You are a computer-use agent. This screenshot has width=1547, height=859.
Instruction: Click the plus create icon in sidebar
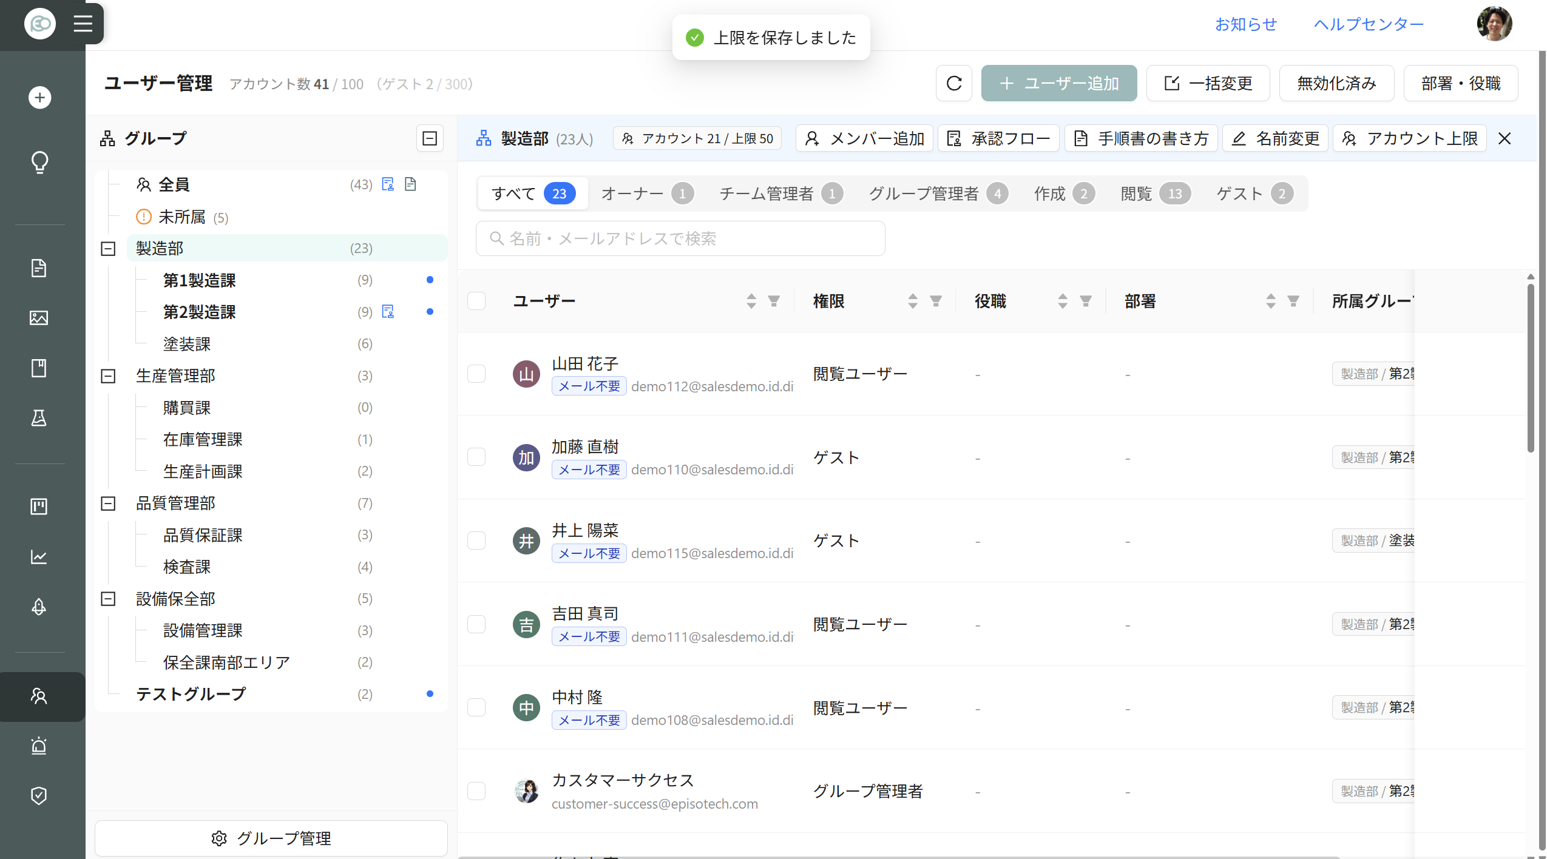point(39,98)
